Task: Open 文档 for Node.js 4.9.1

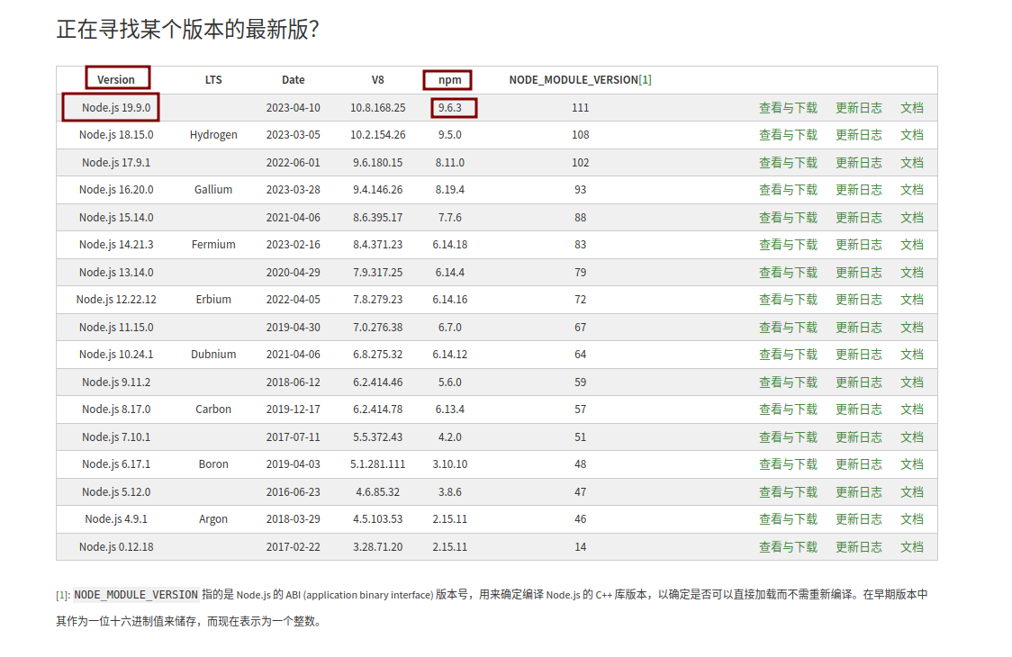Action: 912,519
